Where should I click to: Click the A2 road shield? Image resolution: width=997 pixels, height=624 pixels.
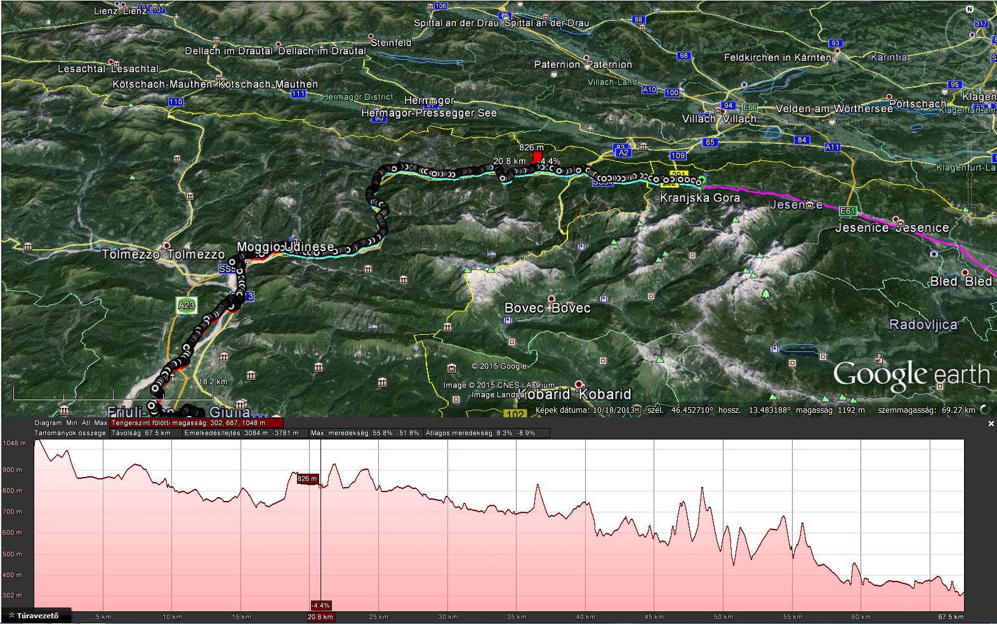[623, 153]
